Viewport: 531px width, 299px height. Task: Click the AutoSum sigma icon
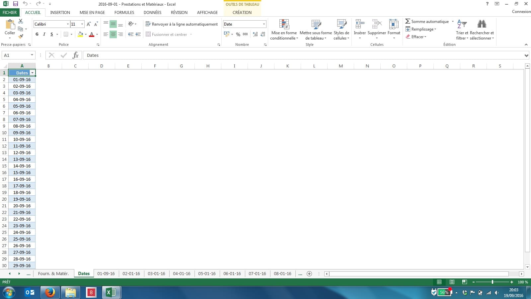coord(408,21)
